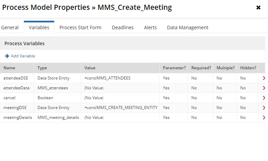Open the attendeeDSE variable name

click(16, 78)
